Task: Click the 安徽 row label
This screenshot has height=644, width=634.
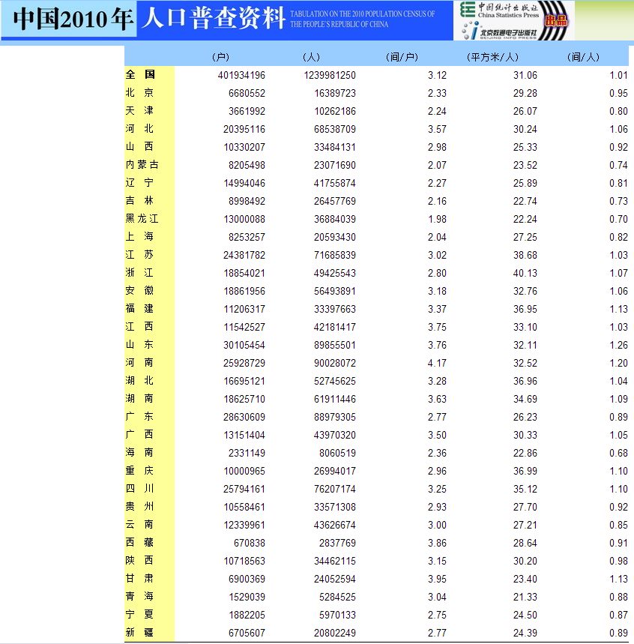Action: coord(139,290)
